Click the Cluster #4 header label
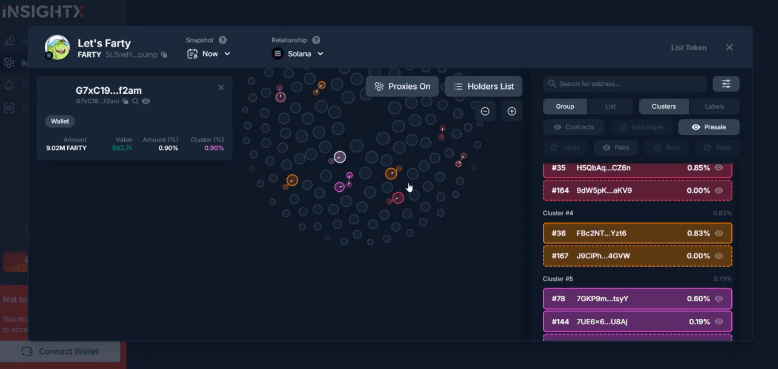This screenshot has width=778, height=369. (558, 214)
